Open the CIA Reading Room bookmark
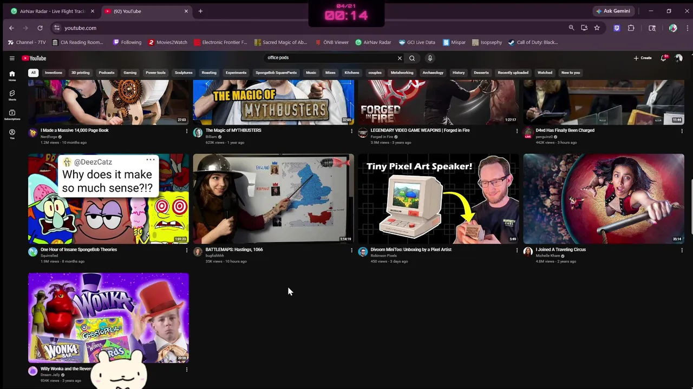 pos(77,42)
